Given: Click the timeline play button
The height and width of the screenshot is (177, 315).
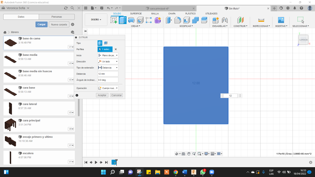Looking at the screenshot, I should click(96, 162).
